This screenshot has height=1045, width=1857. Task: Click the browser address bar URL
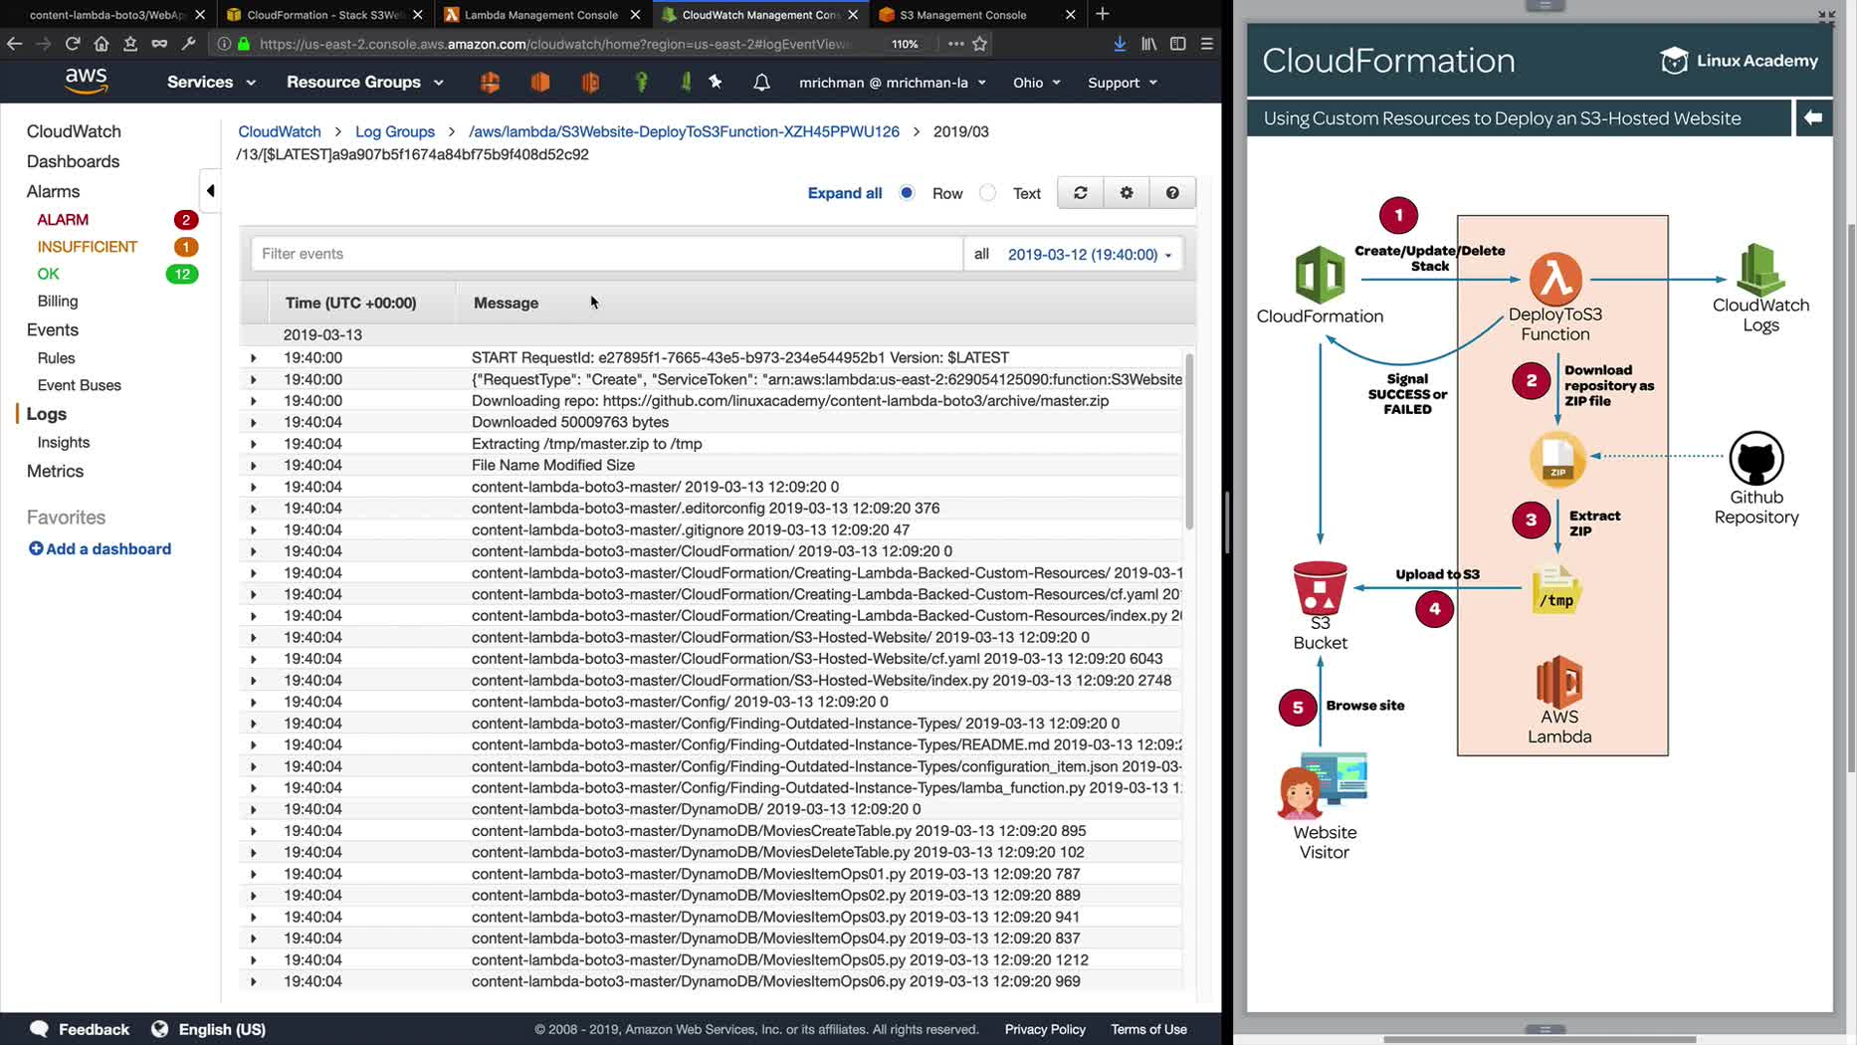pos(554,44)
